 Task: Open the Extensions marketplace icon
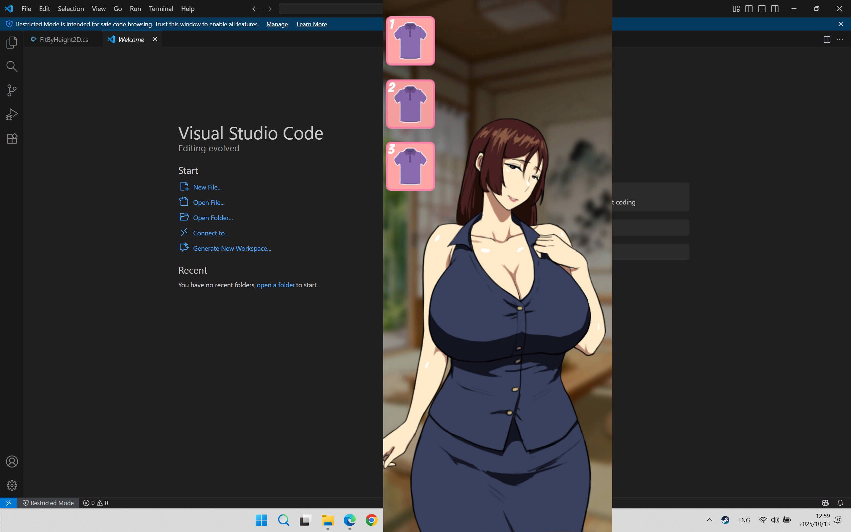pyautogui.click(x=12, y=138)
